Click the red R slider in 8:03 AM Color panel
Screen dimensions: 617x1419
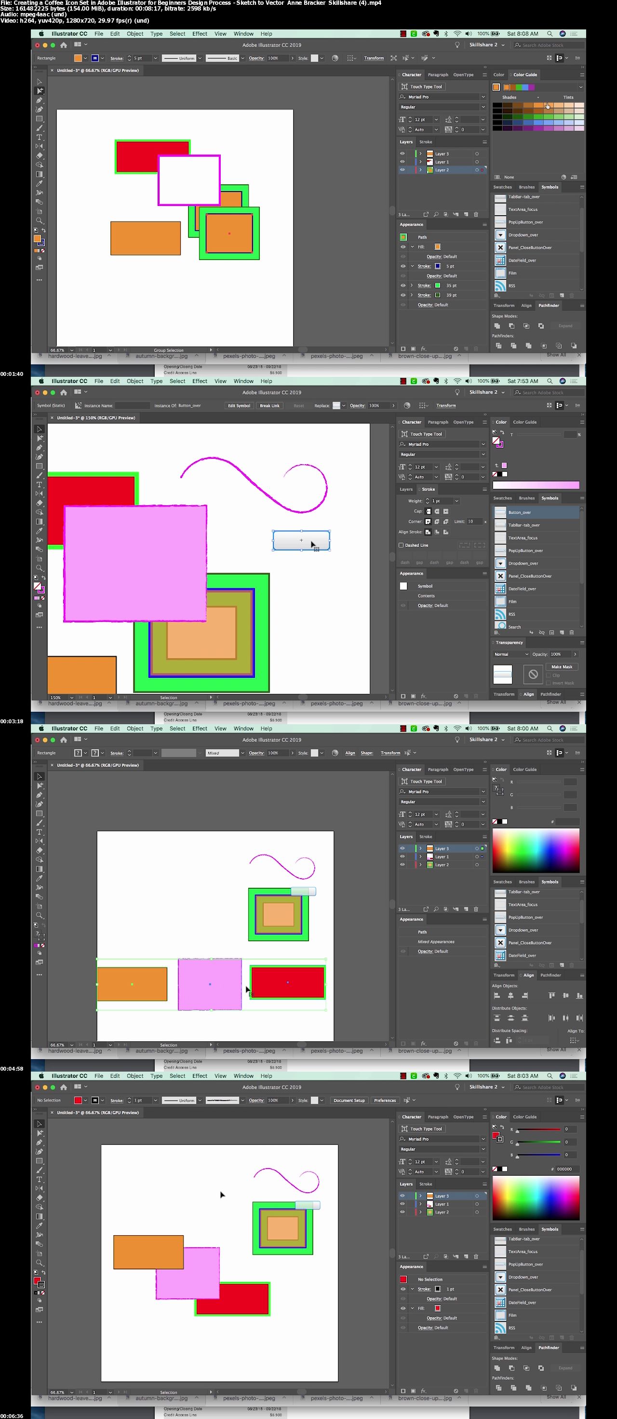pyautogui.click(x=538, y=1129)
